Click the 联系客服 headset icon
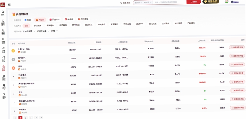The image size is (246, 119). pos(121,3)
